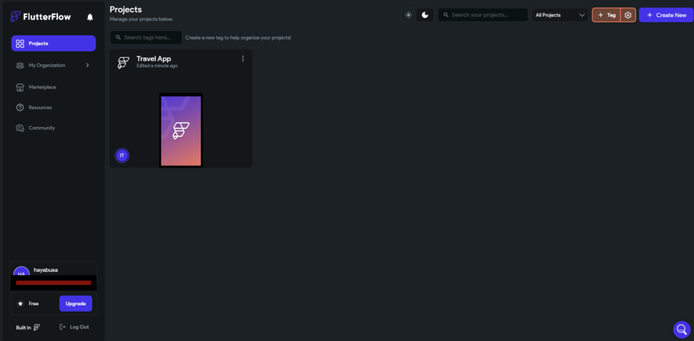Open the help search bubble icon
Image resolution: width=694 pixels, height=341 pixels.
pos(681,329)
